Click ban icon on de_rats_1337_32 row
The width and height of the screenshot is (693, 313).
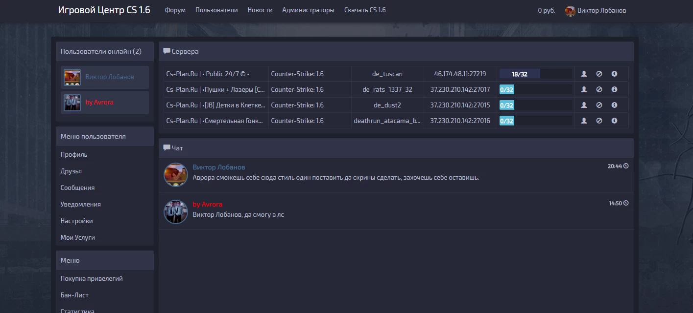(x=599, y=89)
